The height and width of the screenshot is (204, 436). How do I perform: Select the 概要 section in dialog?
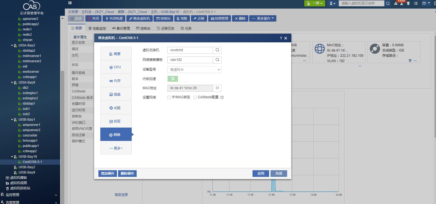point(116,54)
